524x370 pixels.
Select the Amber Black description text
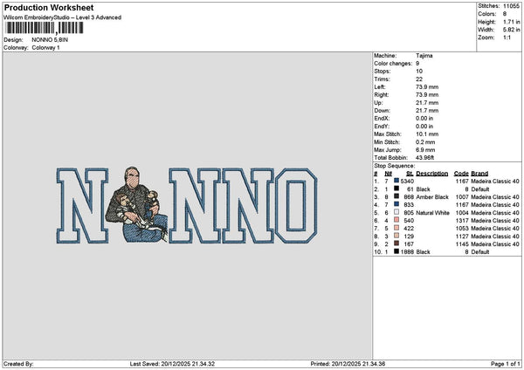tap(432, 197)
